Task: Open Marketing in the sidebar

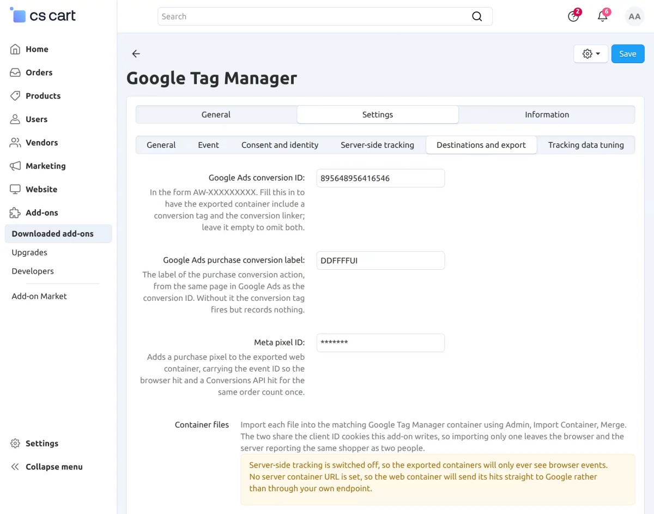Action: coord(46,166)
